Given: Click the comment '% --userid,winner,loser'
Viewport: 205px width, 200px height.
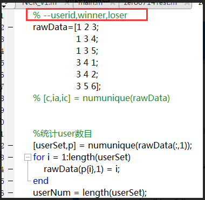Looking at the screenshot, I should click(80, 15).
